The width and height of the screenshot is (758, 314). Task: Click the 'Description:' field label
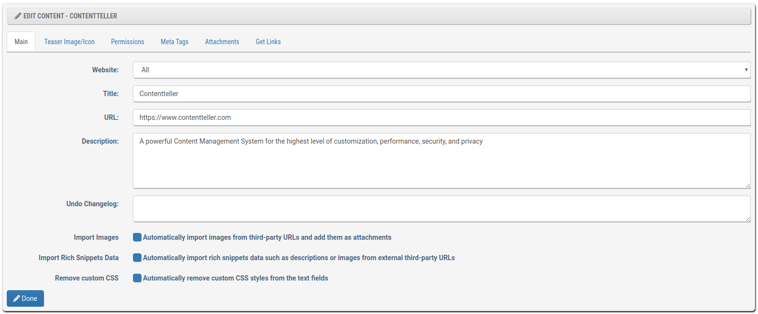[100, 141]
